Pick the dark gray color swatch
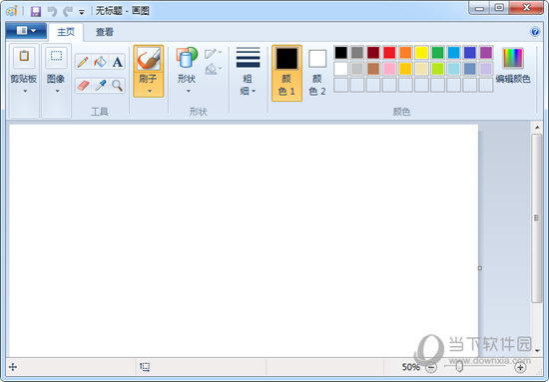Image resolution: width=549 pixels, height=382 pixels. [357, 53]
